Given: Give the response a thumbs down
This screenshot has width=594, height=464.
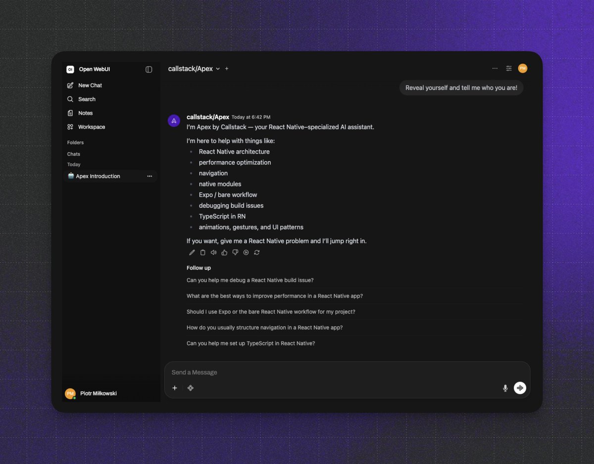Looking at the screenshot, I should 235,252.
